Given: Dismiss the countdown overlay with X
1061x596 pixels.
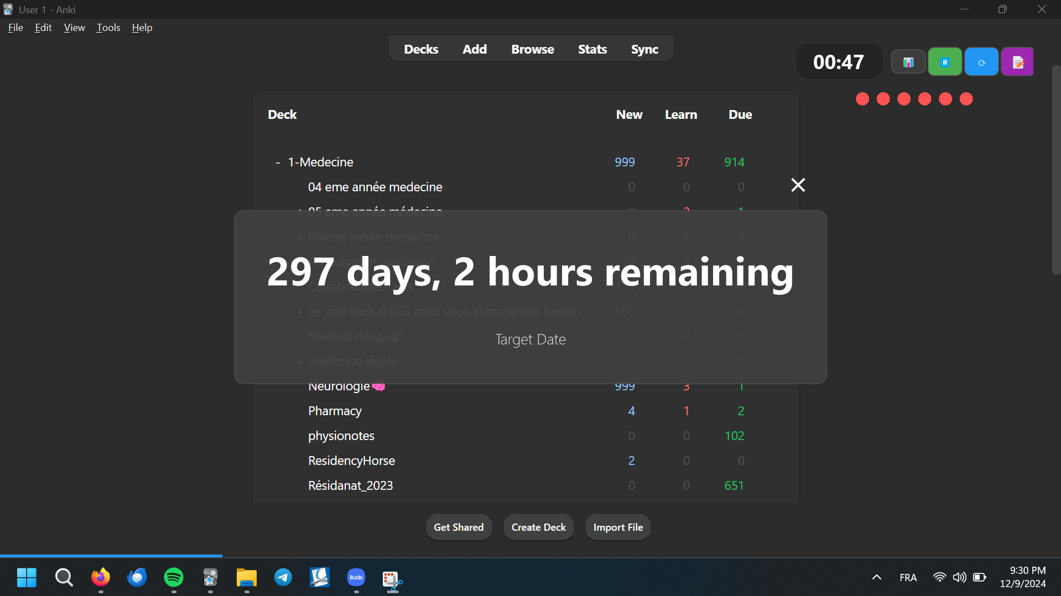Looking at the screenshot, I should tap(798, 185).
